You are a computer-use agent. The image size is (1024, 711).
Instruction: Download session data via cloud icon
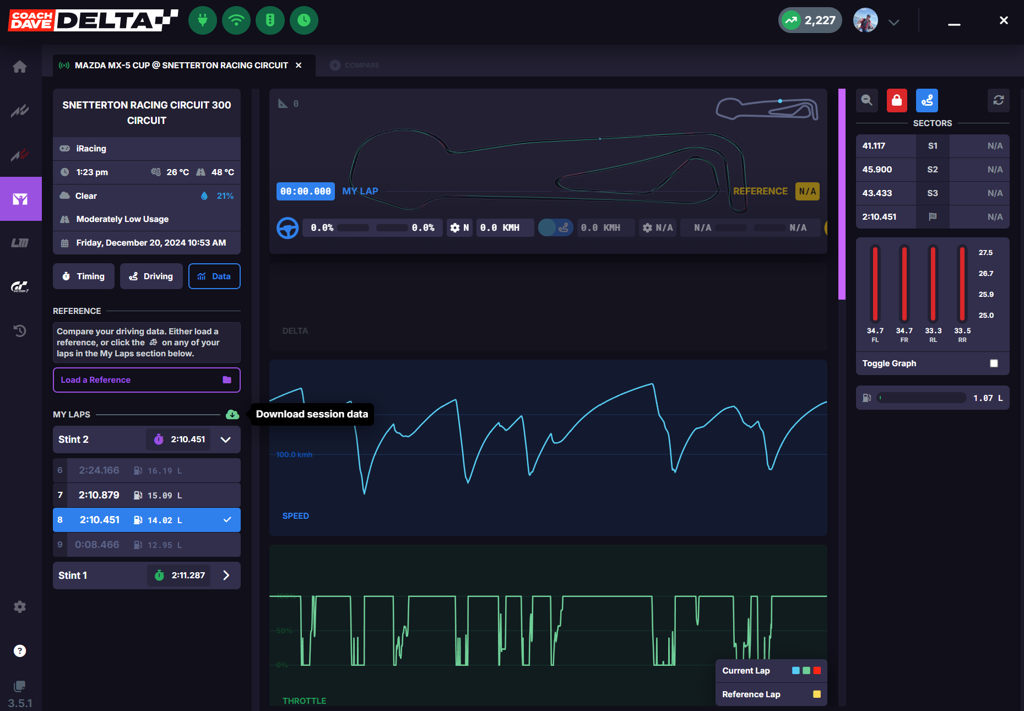point(232,414)
